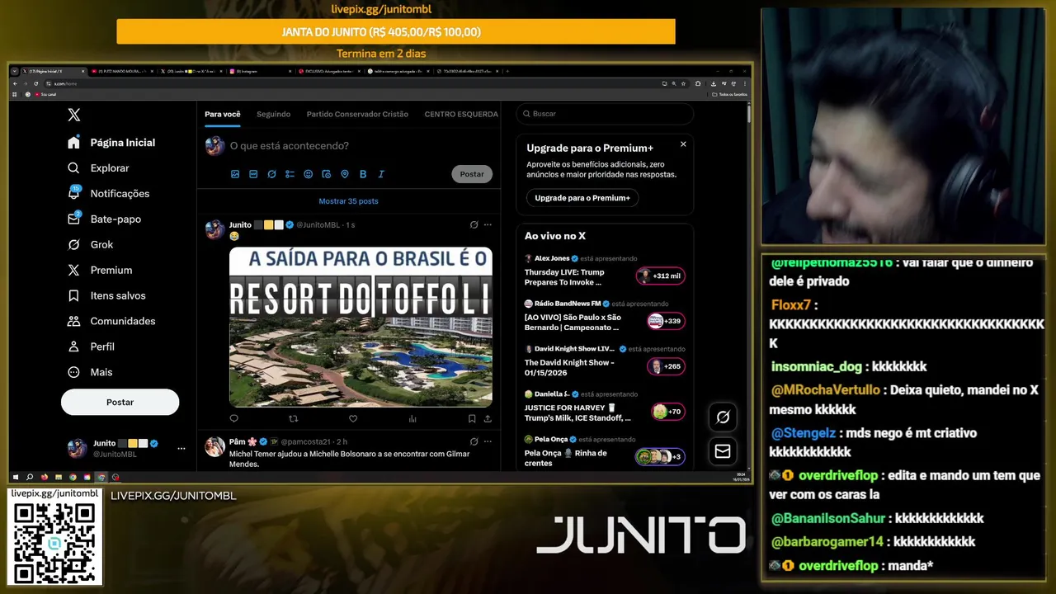
Task: Open Perfil page
Action: tap(91, 347)
